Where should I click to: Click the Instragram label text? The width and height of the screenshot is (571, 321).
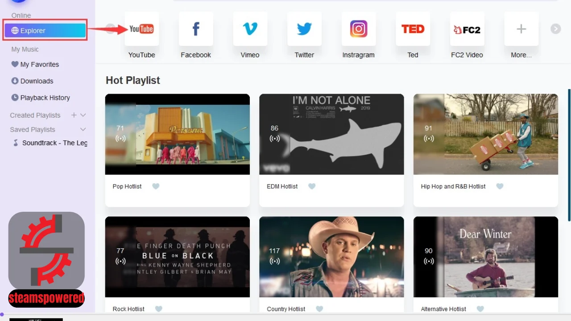point(358,55)
